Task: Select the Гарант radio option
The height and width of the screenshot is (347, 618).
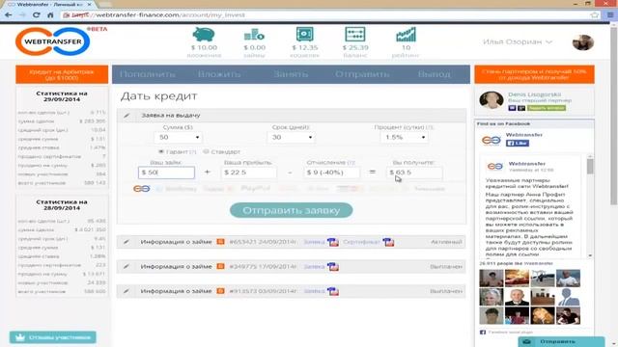Action: click(161, 151)
